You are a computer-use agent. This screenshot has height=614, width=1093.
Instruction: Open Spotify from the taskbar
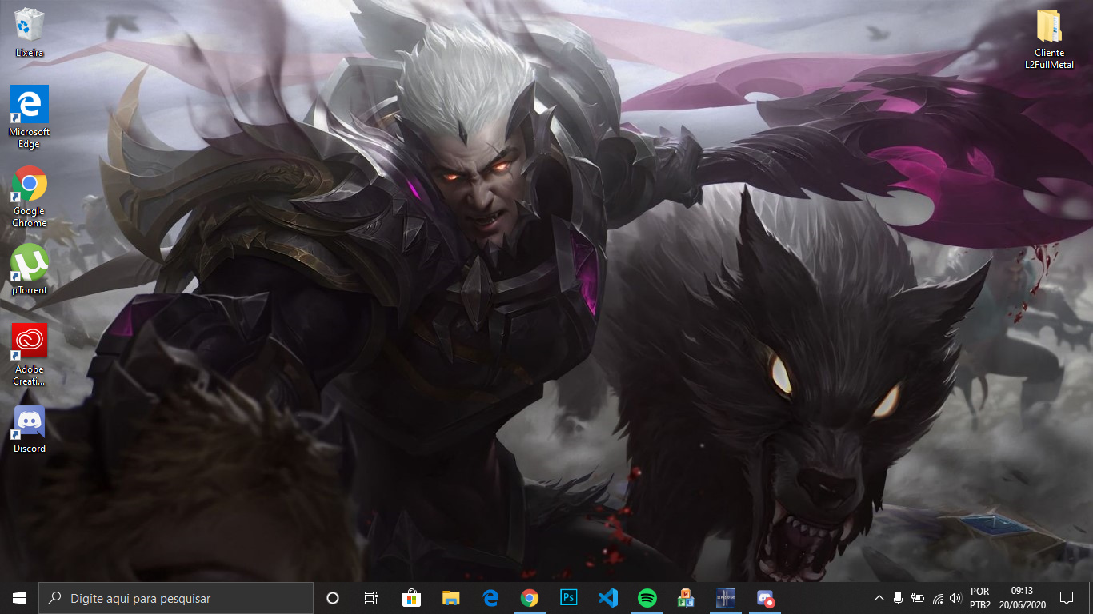click(647, 598)
